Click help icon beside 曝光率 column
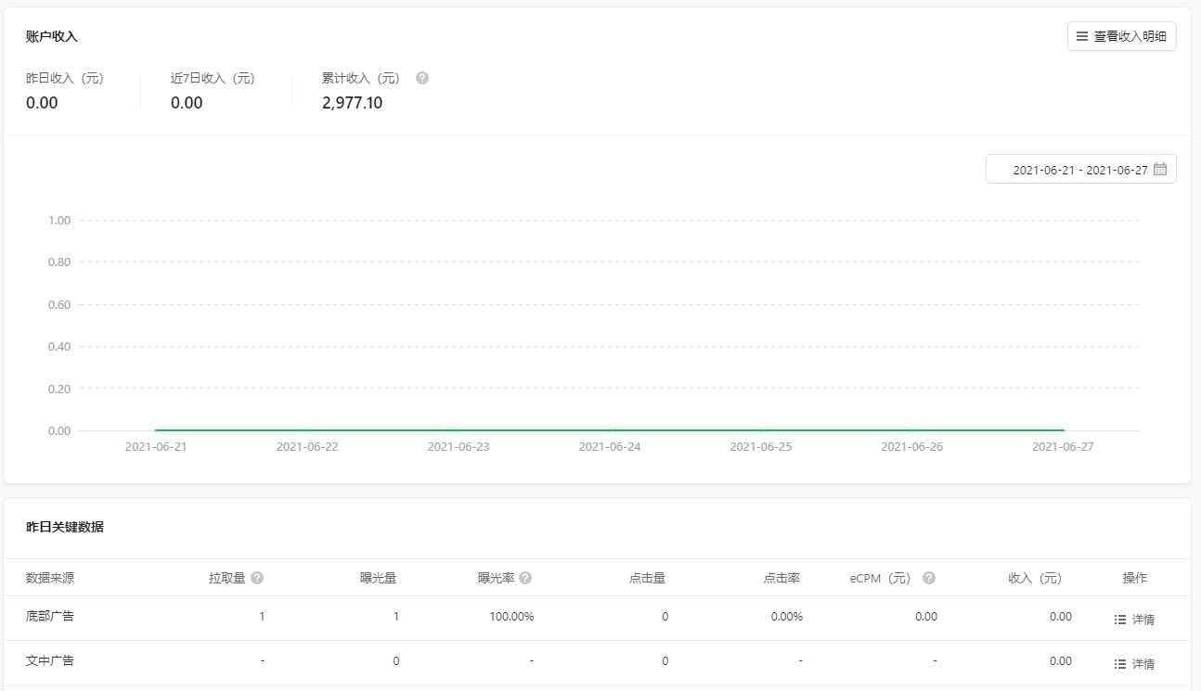Image resolution: width=1201 pixels, height=691 pixels. coord(525,578)
